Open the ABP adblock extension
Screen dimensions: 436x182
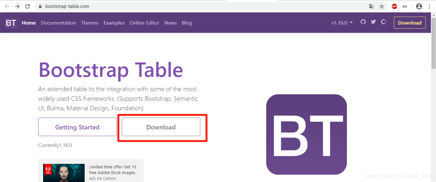pos(394,6)
